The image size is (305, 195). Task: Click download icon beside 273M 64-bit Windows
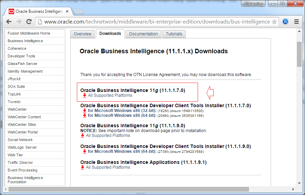point(84,151)
